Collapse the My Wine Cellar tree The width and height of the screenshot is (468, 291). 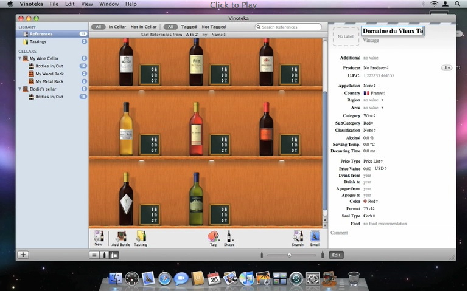(20, 58)
